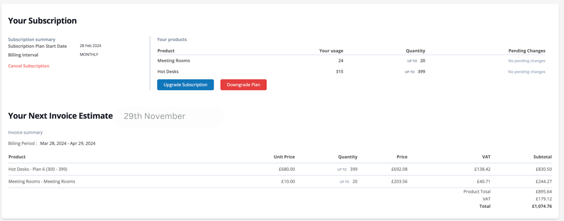The width and height of the screenshot is (564, 221).
Task: Click the Subscription summary heading
Action: (x=32, y=40)
